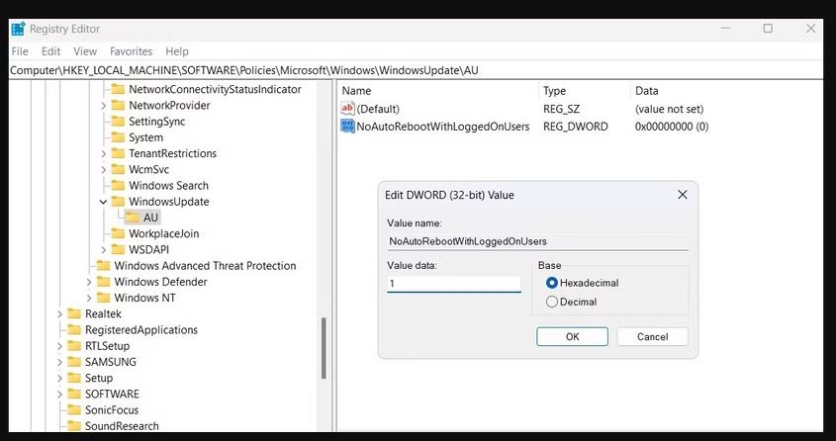Image resolution: width=836 pixels, height=441 pixels.
Task: Expand the Windows NT key arrow
Action: [89, 299]
